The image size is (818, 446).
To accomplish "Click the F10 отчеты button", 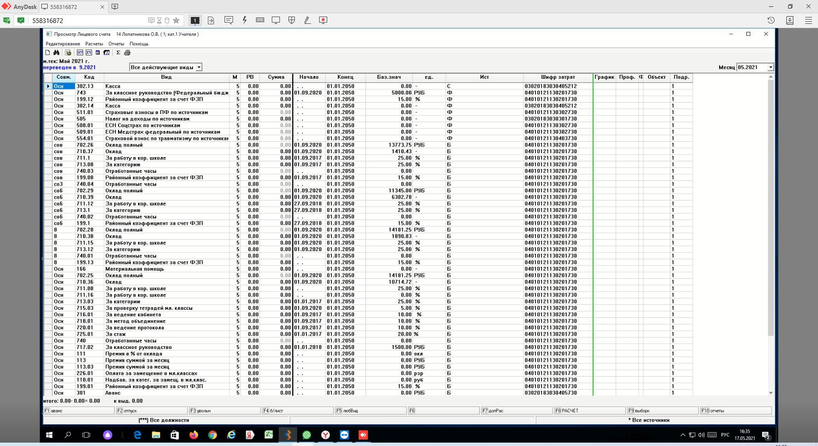I will 736,411.
